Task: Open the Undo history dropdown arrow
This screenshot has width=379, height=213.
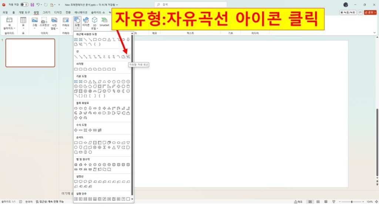Action: coord(41,4)
